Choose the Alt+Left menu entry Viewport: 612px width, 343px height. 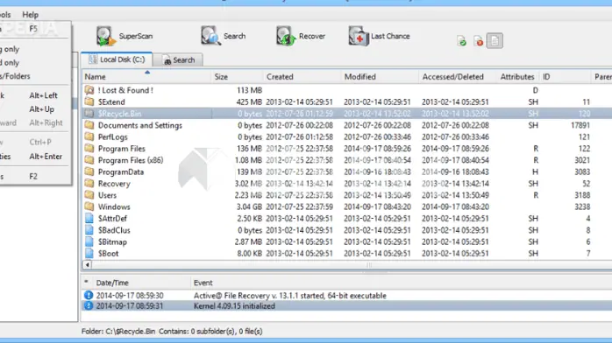click(x=34, y=95)
